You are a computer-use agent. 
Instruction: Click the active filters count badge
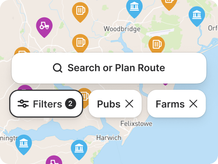pos(71,104)
